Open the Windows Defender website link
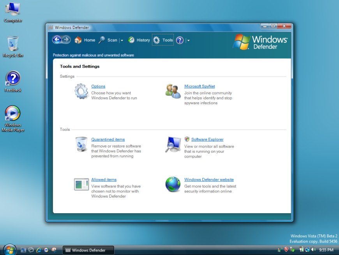Viewport: 339px width, 255px height. pyautogui.click(x=209, y=180)
